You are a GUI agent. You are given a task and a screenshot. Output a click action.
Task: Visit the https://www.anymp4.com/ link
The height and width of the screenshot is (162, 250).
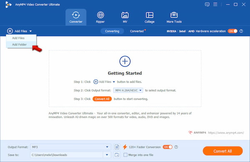[x=226, y=132]
